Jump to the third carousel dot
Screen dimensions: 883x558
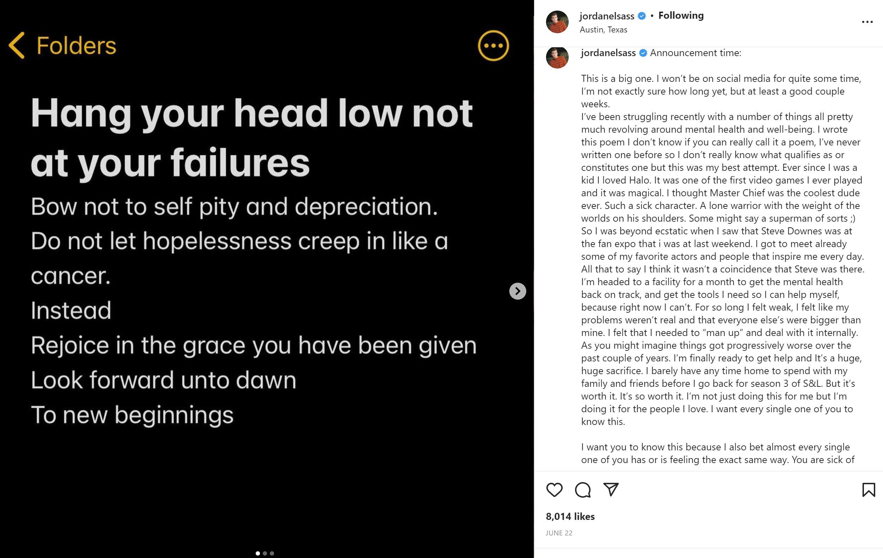(x=272, y=553)
